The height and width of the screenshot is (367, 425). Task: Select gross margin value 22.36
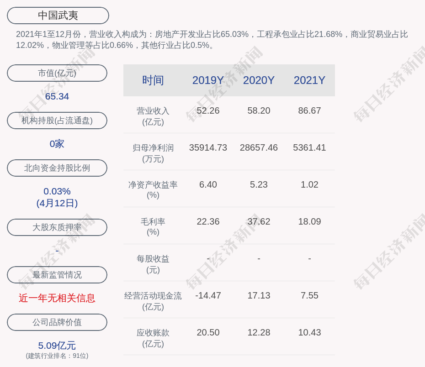click(208, 222)
